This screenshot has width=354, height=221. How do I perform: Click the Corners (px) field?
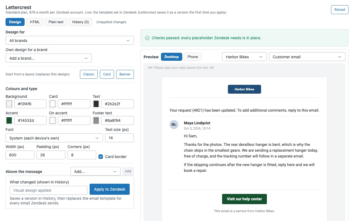click(x=82, y=155)
